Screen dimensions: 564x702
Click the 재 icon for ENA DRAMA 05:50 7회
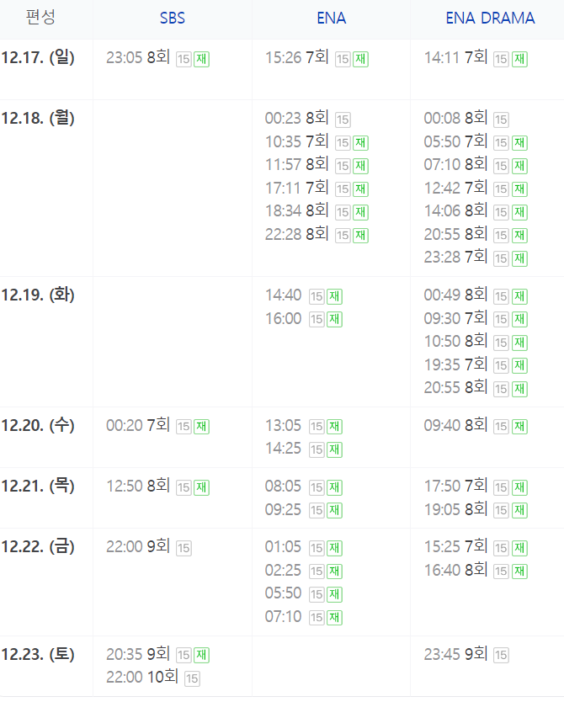coord(519,143)
